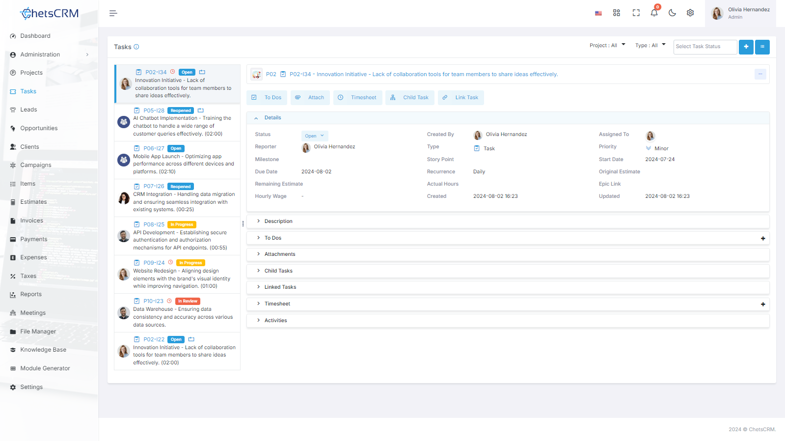Collapse the Details section
This screenshot has height=441, width=785.
[508, 118]
